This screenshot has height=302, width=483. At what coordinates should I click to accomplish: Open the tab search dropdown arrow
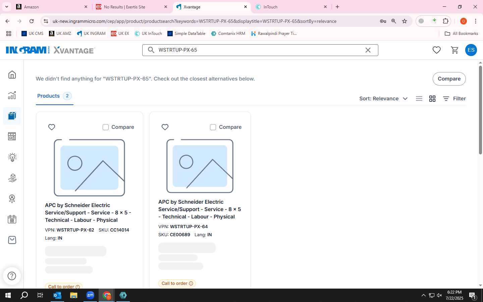[x=7, y=7]
